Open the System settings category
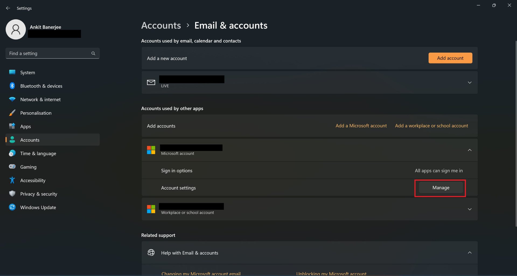This screenshot has width=517, height=276. [27, 73]
